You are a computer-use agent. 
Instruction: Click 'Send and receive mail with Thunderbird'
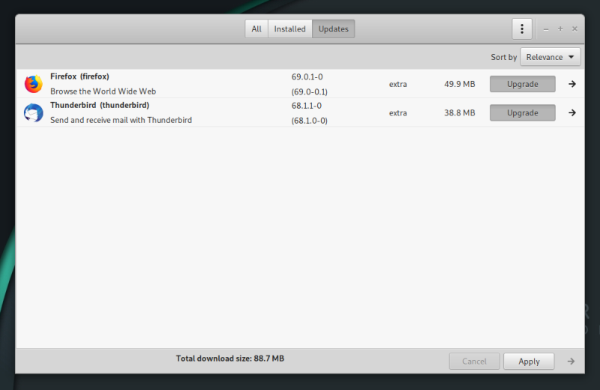click(x=121, y=120)
